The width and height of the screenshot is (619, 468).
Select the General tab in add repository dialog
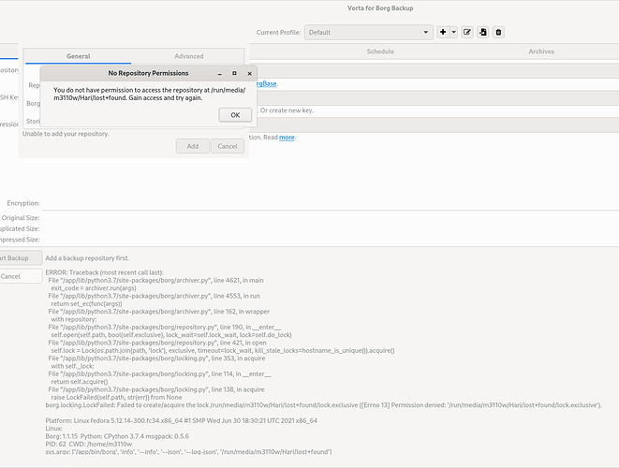(x=78, y=56)
